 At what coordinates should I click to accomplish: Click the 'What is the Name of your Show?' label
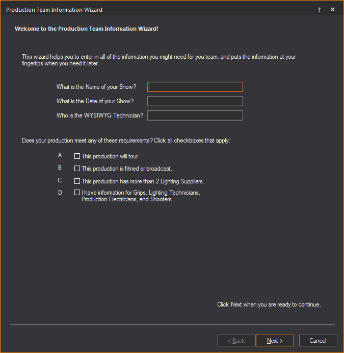96,87
